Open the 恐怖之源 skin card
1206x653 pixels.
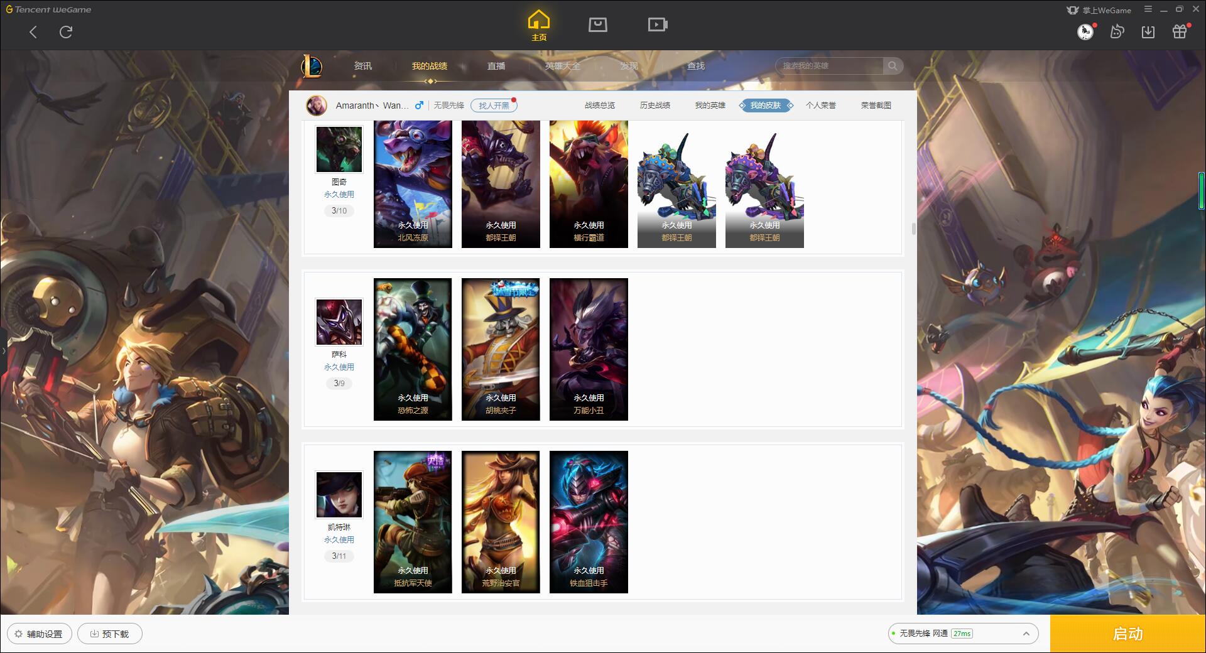click(x=413, y=349)
